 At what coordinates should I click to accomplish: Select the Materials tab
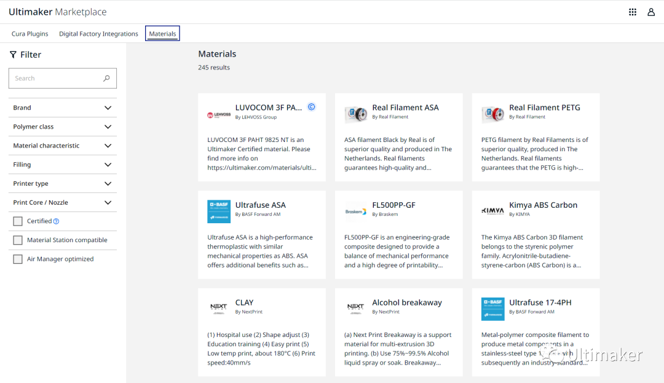point(162,34)
